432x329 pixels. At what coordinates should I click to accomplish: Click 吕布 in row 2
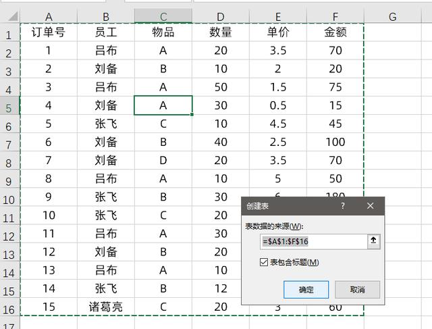coord(106,51)
